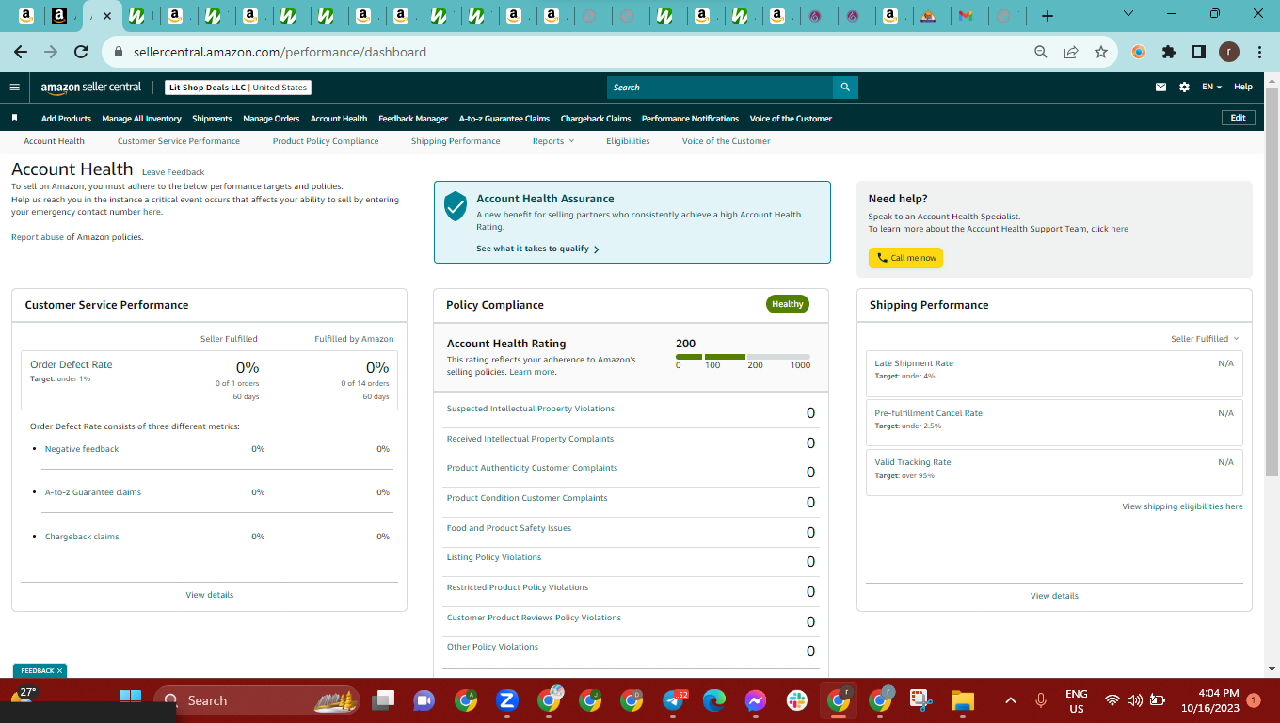
Task: Click View shipping eligibilities here
Action: (1182, 506)
